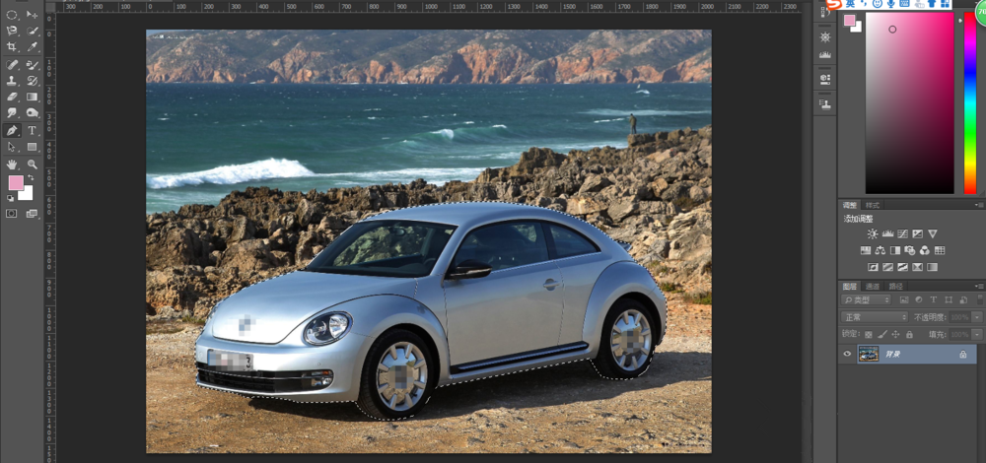Add a Vibrance adjustment layer
986x463 pixels.
pos(933,233)
